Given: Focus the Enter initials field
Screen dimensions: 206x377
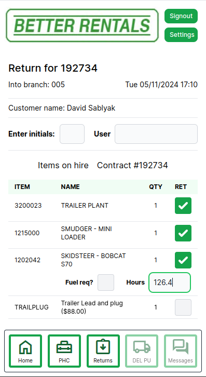Looking at the screenshot, I should coord(72,134).
